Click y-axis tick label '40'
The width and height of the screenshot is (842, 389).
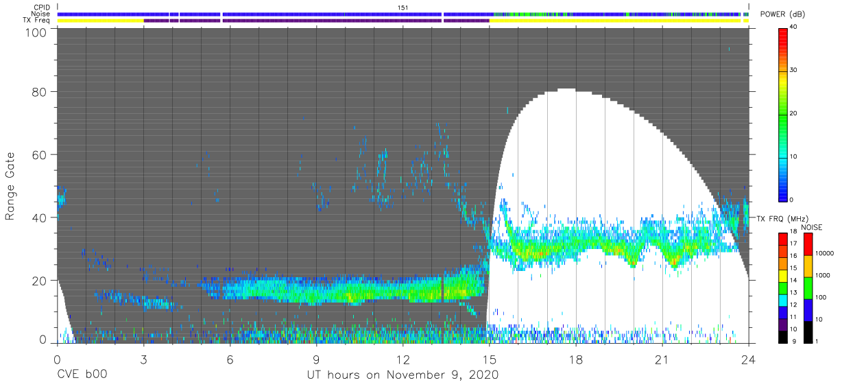point(40,217)
